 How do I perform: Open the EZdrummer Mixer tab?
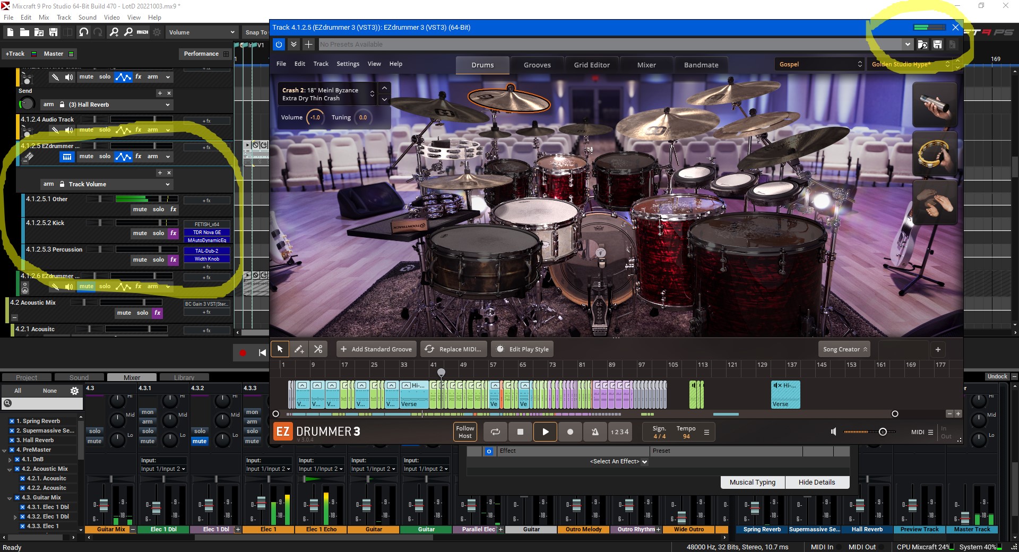click(646, 65)
